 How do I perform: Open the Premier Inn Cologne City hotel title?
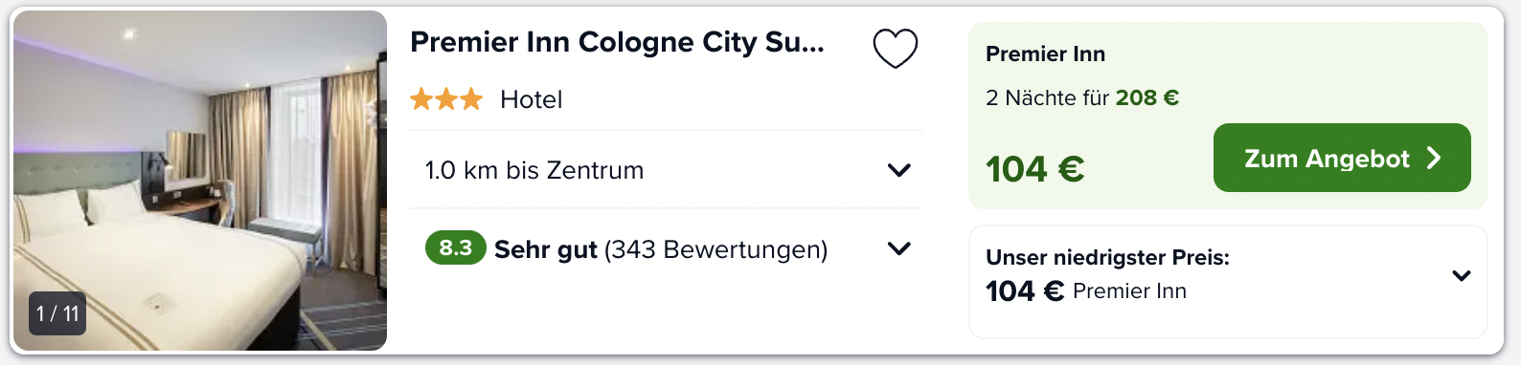(617, 42)
